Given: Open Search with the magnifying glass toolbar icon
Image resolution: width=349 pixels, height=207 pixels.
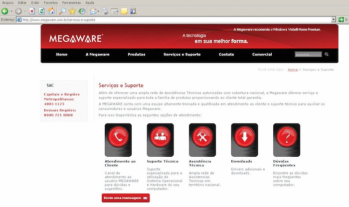Looking at the screenshot, I should click(x=62, y=11).
